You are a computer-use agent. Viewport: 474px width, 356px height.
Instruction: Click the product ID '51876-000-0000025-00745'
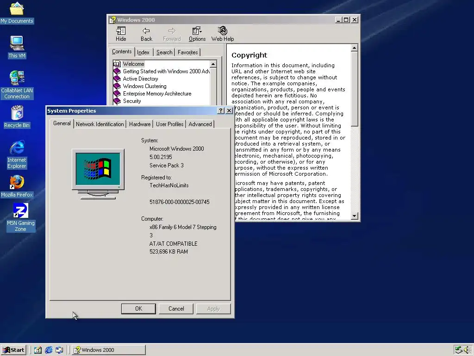coord(179,202)
